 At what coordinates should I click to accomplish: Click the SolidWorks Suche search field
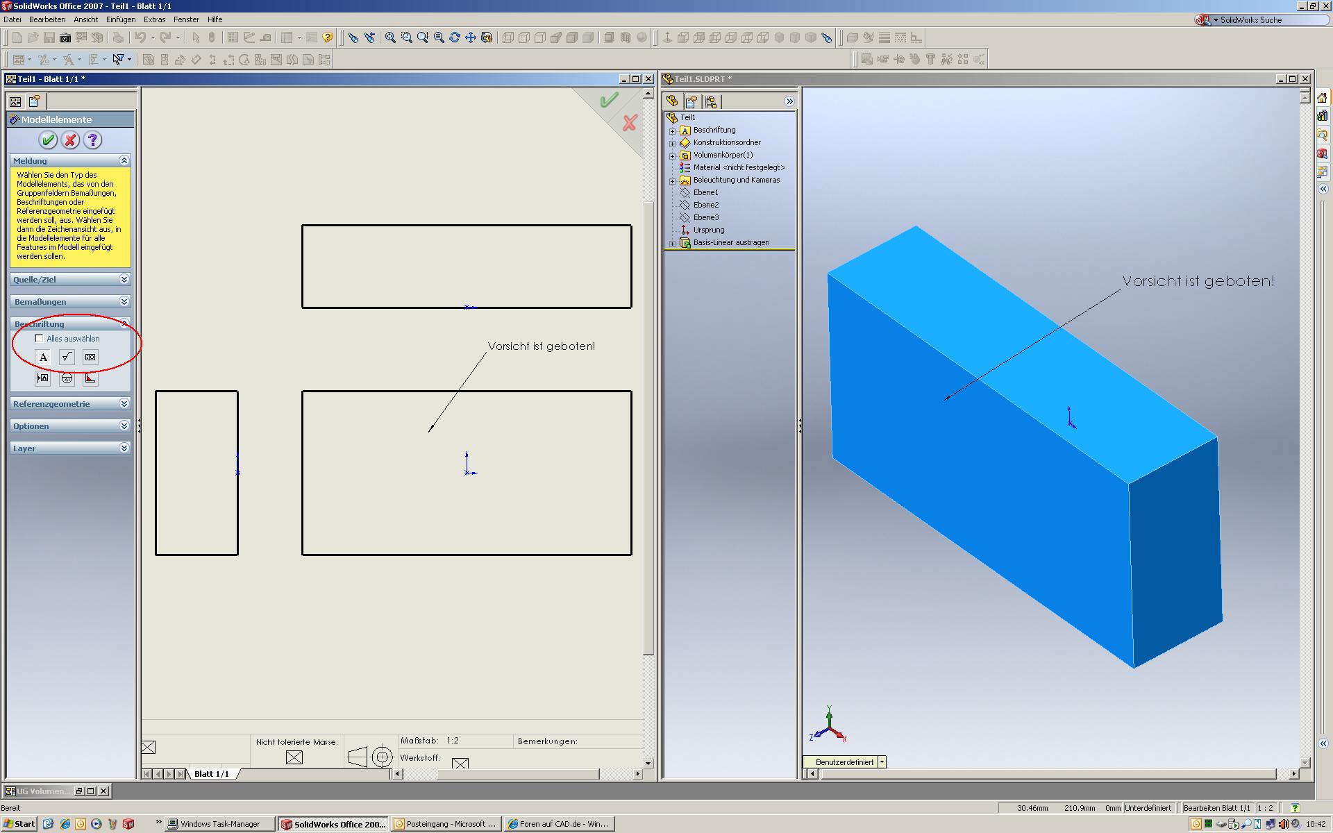pos(1271,20)
